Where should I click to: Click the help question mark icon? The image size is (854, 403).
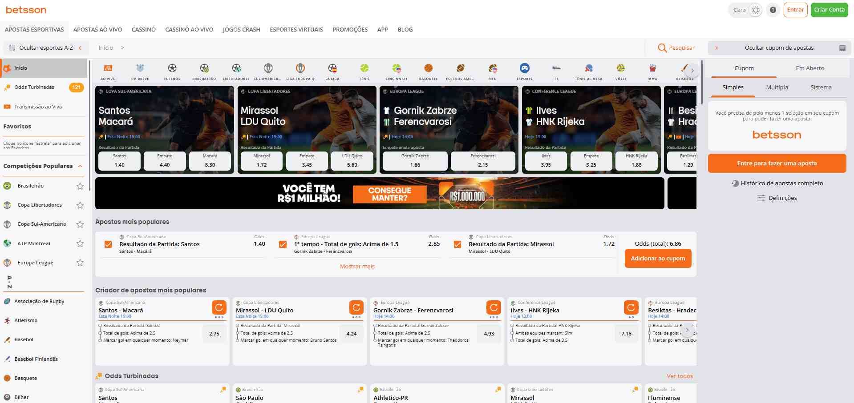pos(773,10)
